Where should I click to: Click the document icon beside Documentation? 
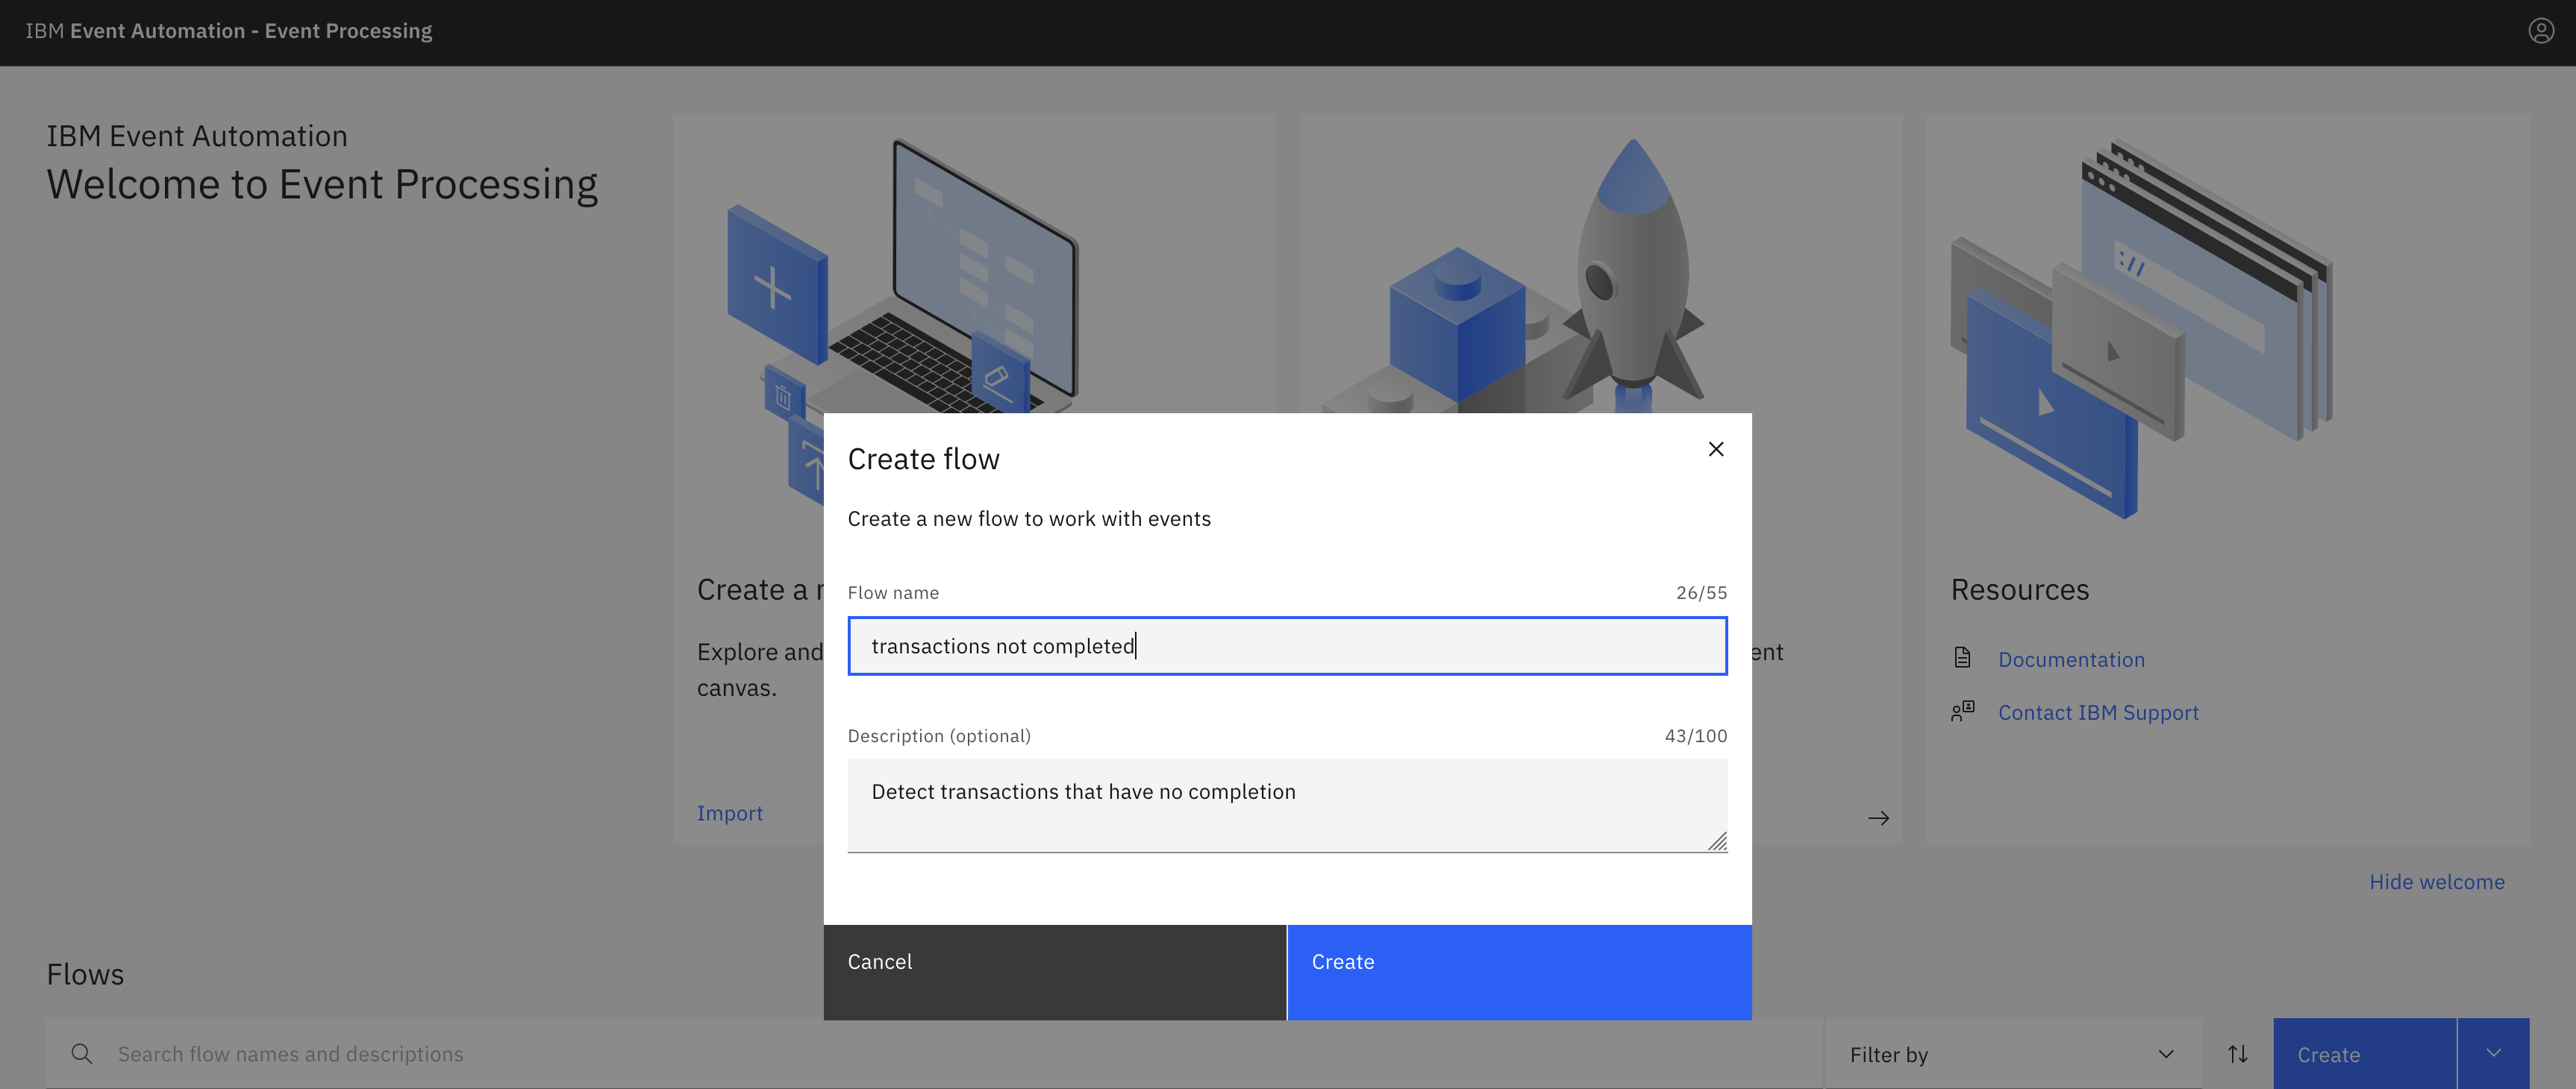[x=1962, y=659]
